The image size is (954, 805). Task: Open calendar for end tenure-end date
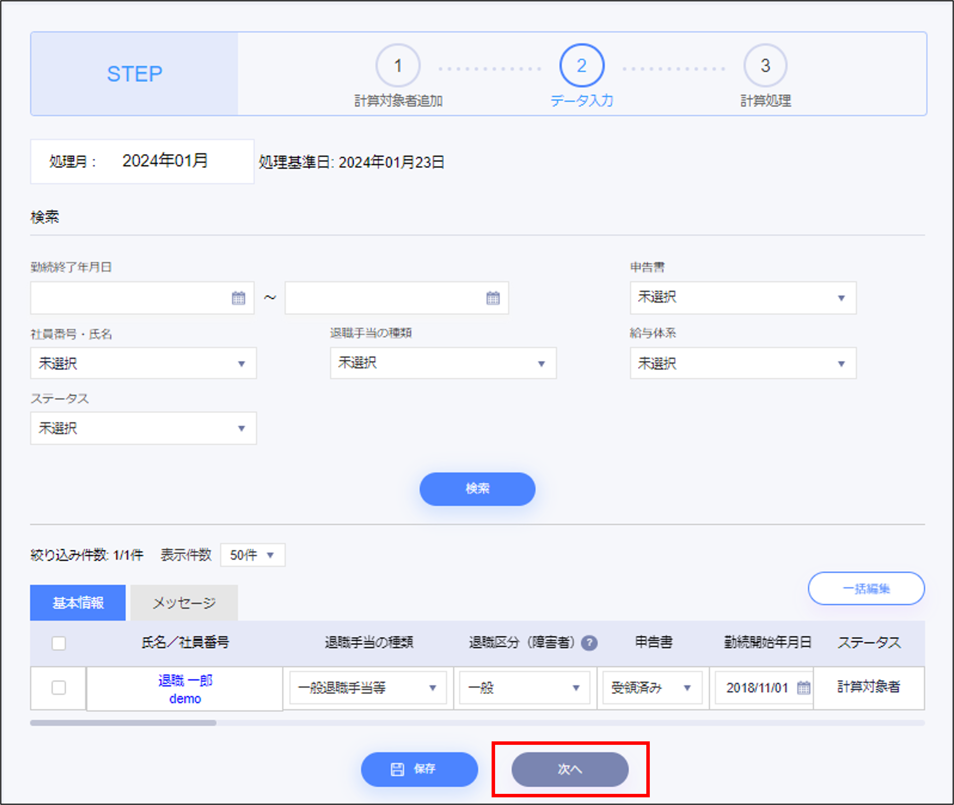(493, 298)
